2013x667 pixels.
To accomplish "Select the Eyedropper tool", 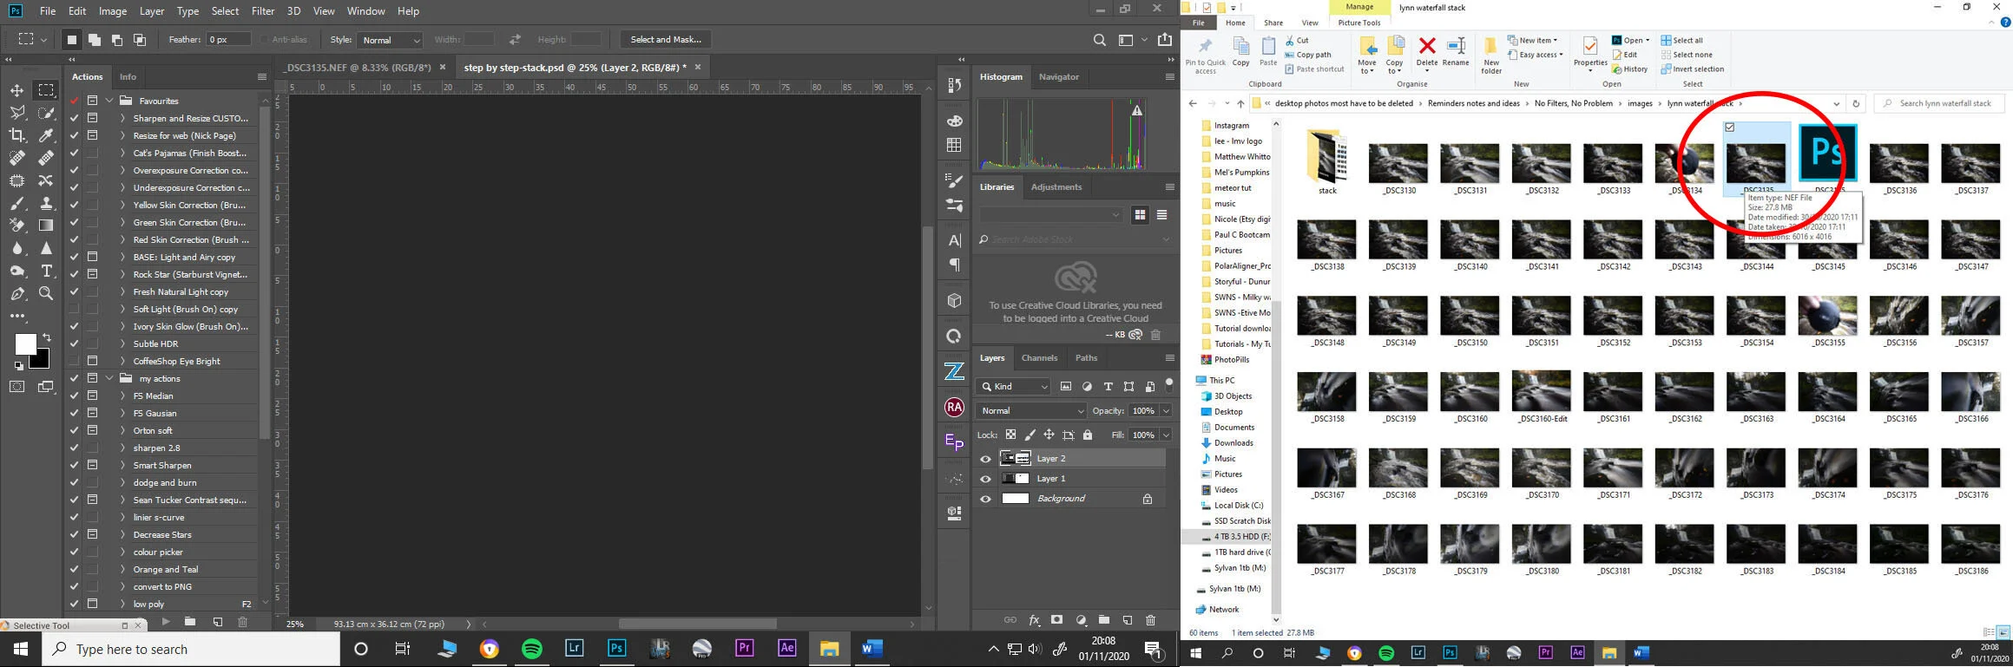I will (46, 135).
